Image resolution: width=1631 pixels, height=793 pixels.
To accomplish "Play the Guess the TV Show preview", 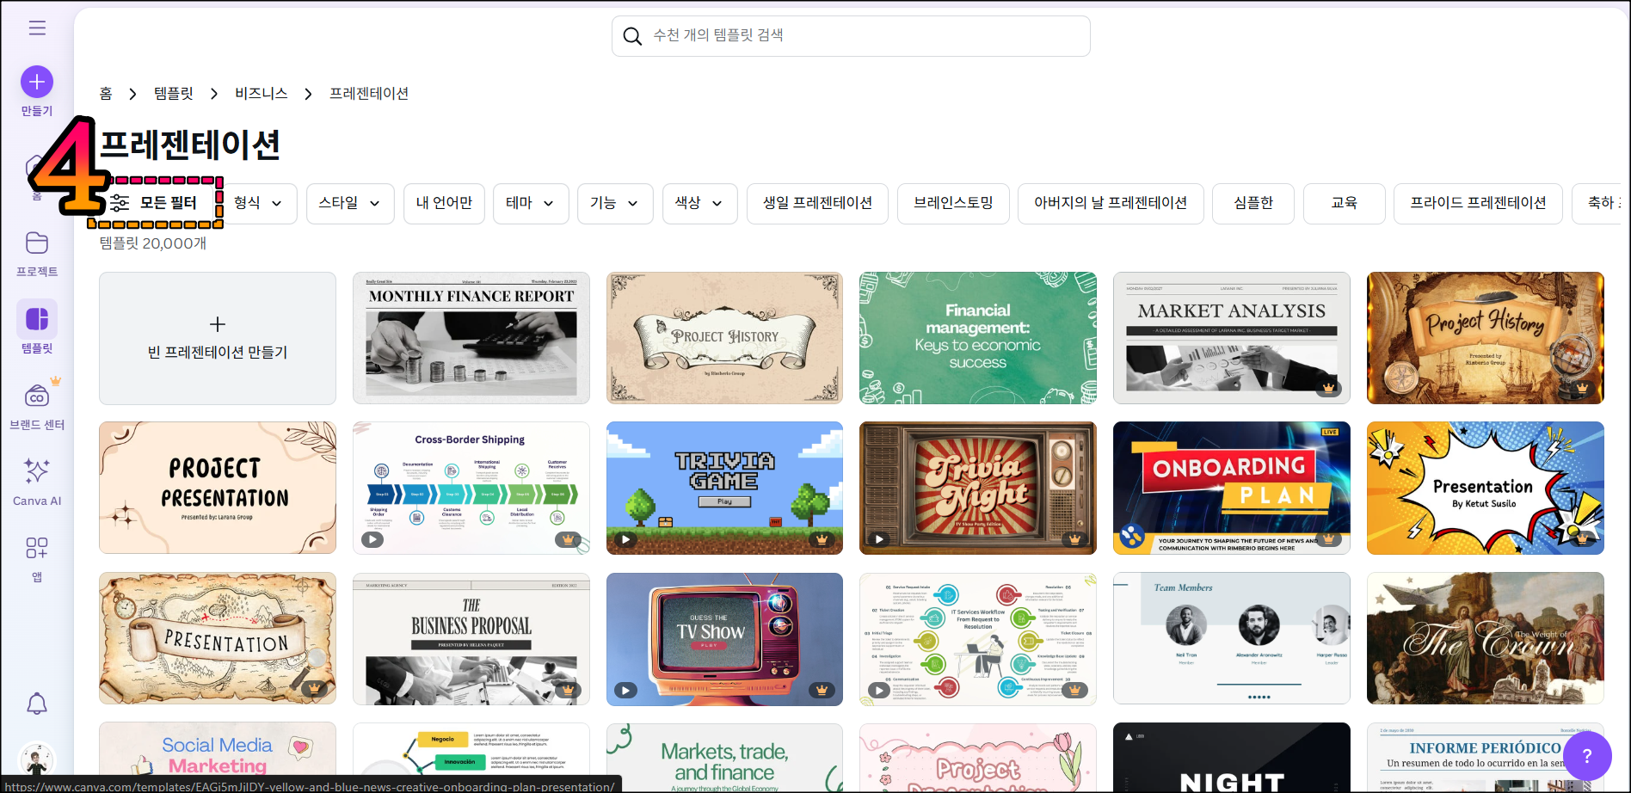I will pyautogui.click(x=626, y=690).
